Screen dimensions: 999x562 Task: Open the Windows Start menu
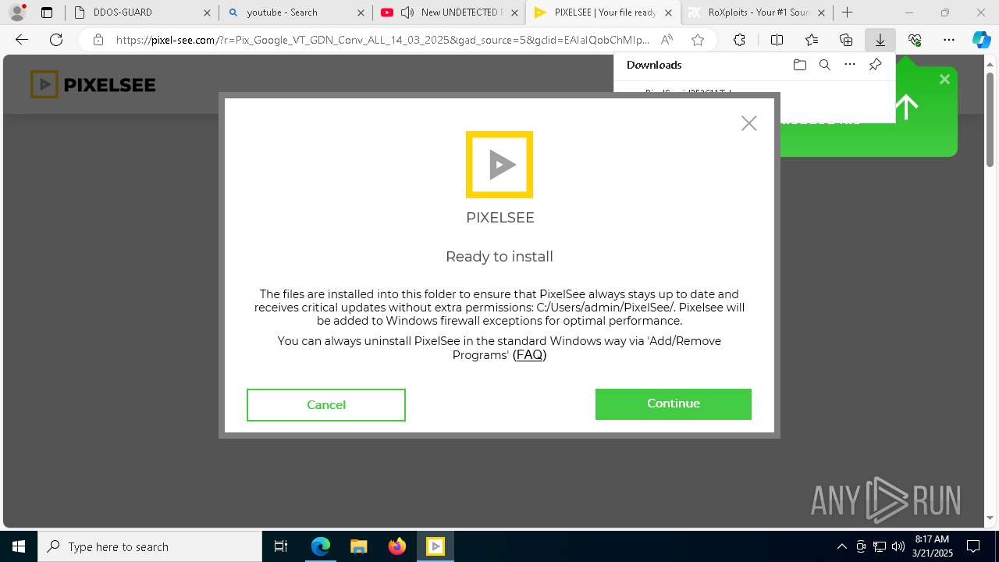pyautogui.click(x=19, y=546)
